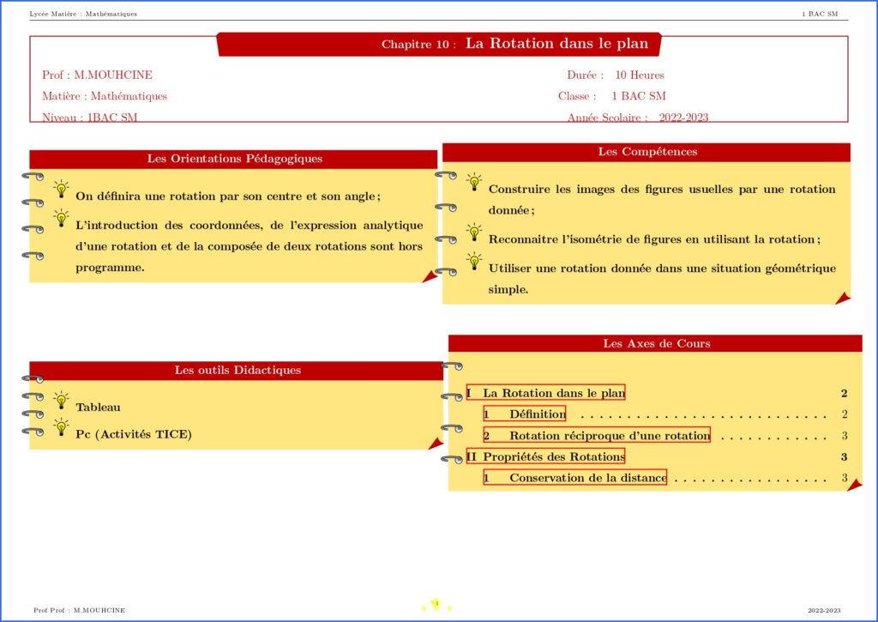Click the page number 2 on the Définition row
The height and width of the screenshot is (622, 878).
coord(845,414)
